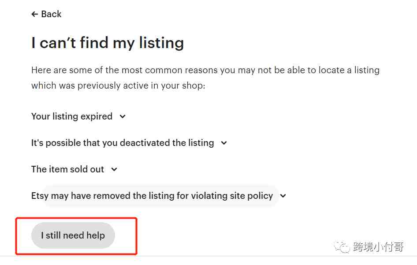This screenshot has height=265, width=417.
Task: Click the Here are some of the most common reasons line
Action: click(205, 70)
